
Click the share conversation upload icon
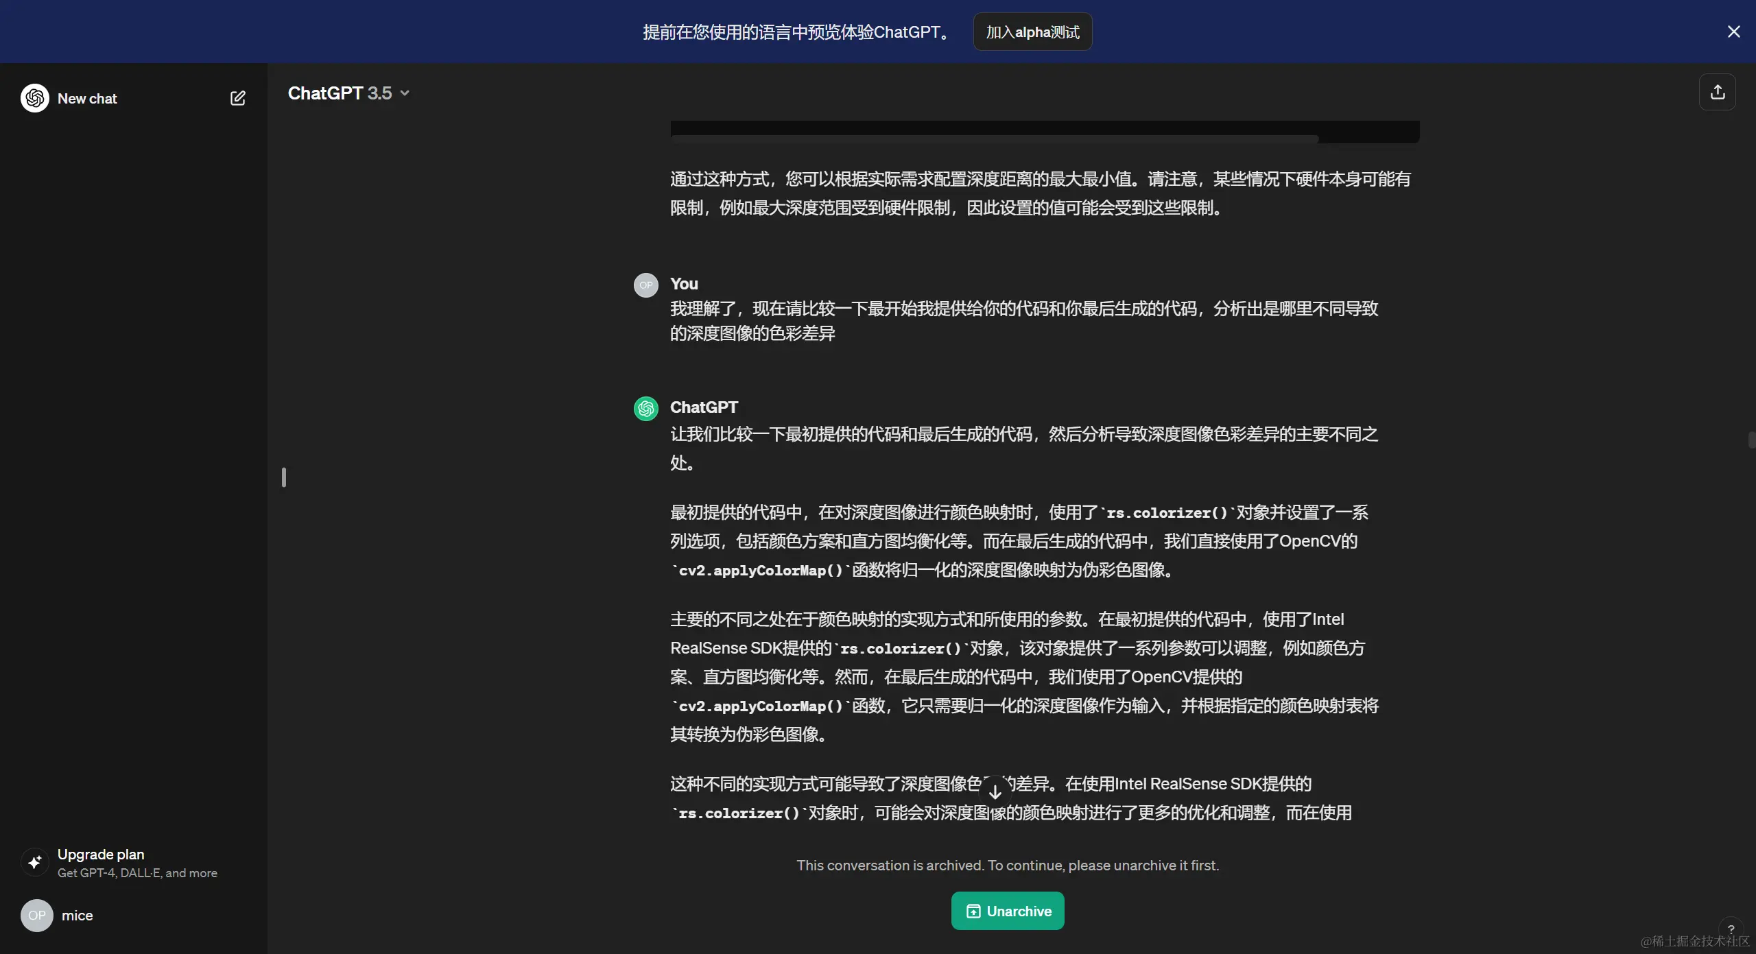(x=1717, y=92)
